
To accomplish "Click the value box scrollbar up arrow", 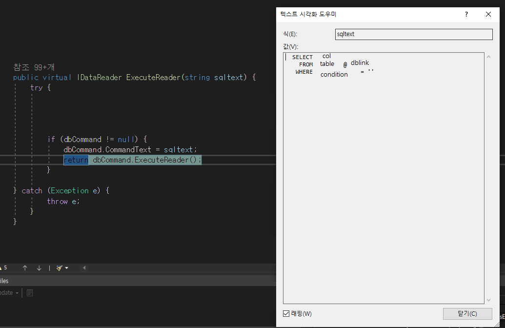I will coord(488,57).
